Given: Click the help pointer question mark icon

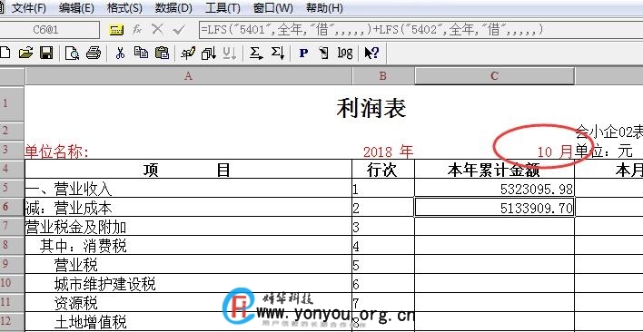Looking at the screenshot, I should [x=371, y=53].
